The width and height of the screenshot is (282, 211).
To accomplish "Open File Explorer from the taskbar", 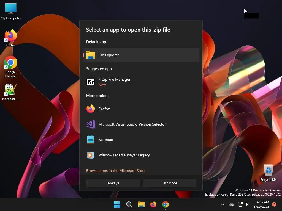I will (141, 204).
